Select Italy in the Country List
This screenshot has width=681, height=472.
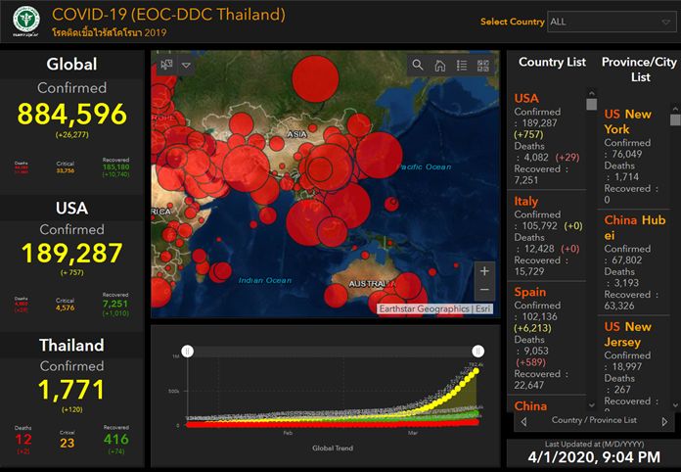click(x=526, y=201)
